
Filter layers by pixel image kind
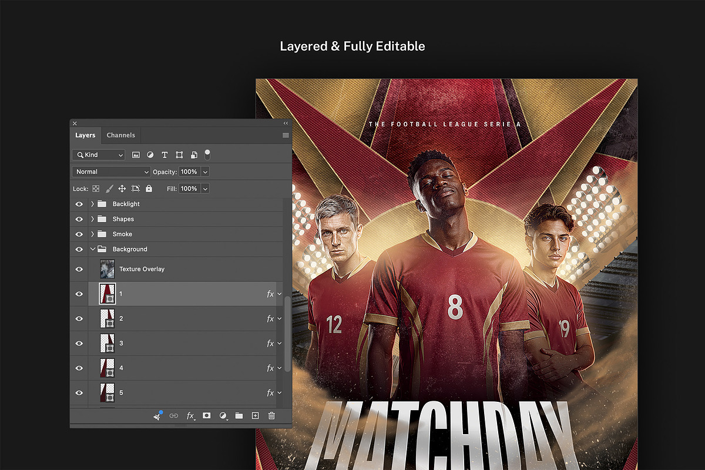tap(136, 155)
